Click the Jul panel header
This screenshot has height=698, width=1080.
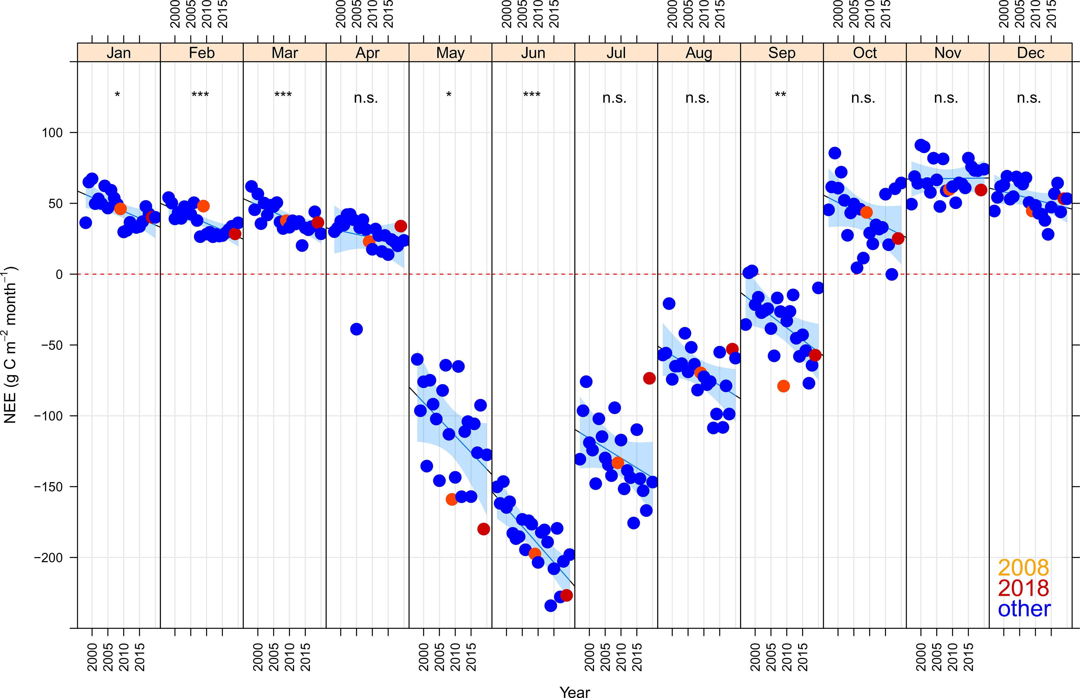pos(616,53)
